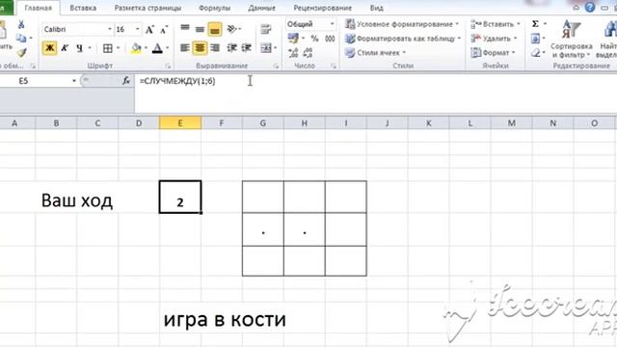Switch to Рецензирование ribbon tab
This screenshot has width=617, height=347.
pos(322,8)
